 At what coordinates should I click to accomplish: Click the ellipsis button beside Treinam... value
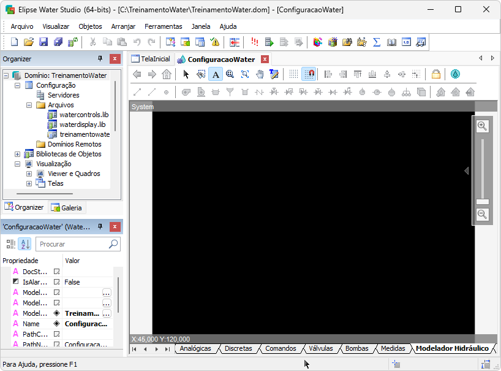pos(107,313)
